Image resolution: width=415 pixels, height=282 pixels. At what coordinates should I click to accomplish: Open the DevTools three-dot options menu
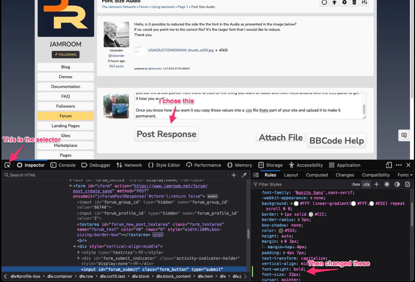pos(399,165)
